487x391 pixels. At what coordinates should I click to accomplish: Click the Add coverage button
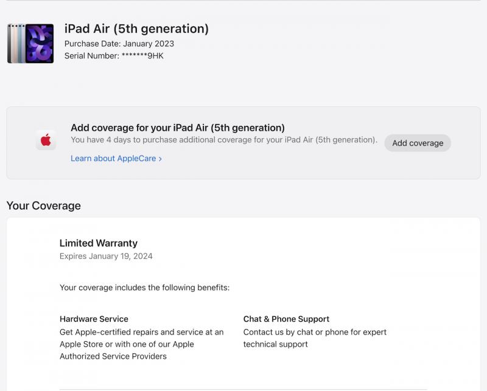click(418, 143)
